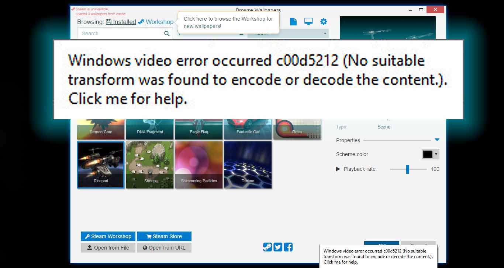Open the Steam social icon

(267, 247)
